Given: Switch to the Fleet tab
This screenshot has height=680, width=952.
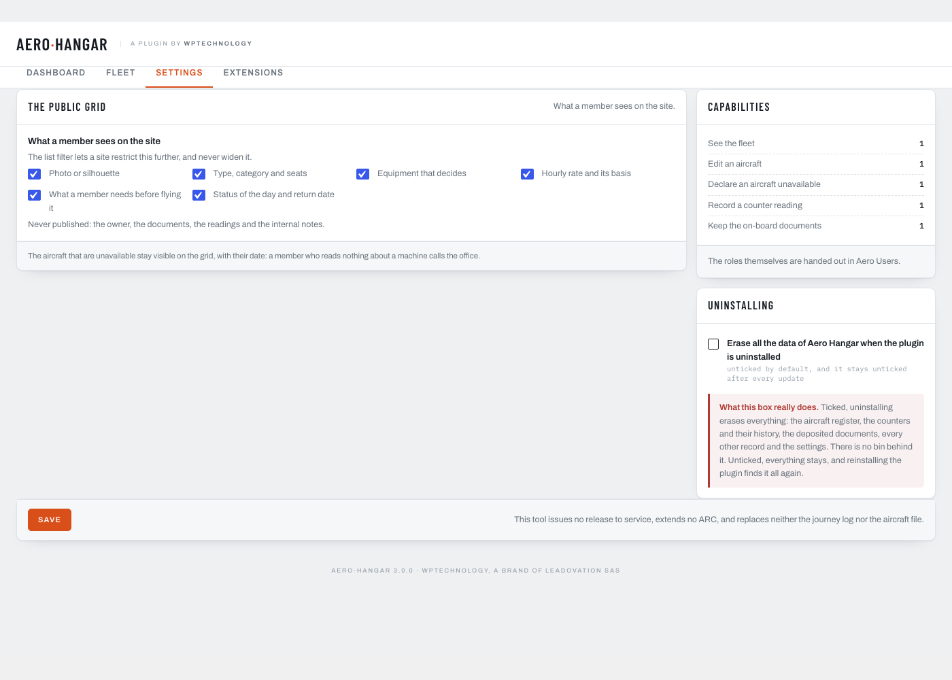Looking at the screenshot, I should point(120,73).
